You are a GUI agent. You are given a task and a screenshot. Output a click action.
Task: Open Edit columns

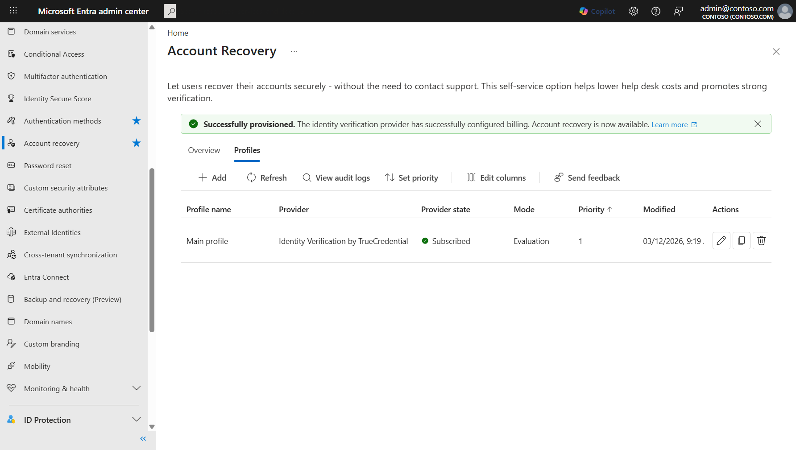496,178
